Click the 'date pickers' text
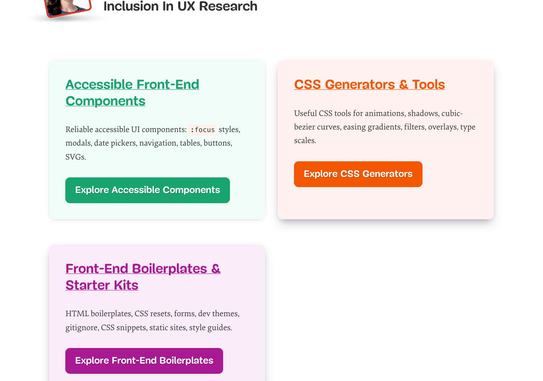The image size is (543, 381). 115,143
